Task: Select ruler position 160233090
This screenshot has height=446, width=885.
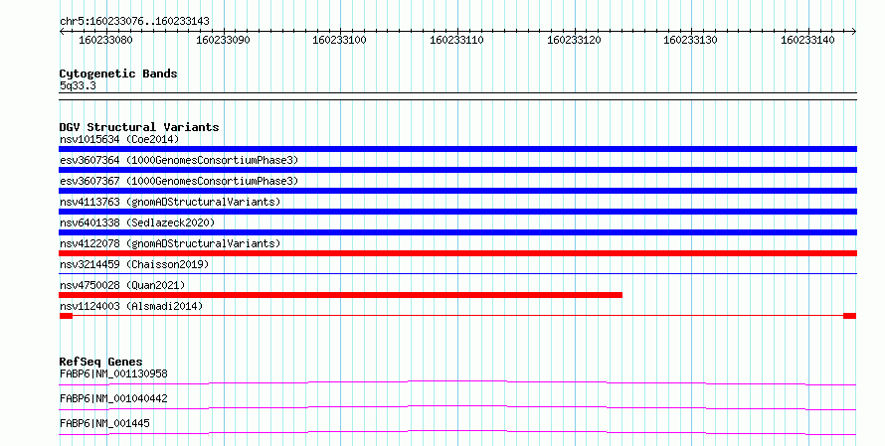Action: pos(223,40)
